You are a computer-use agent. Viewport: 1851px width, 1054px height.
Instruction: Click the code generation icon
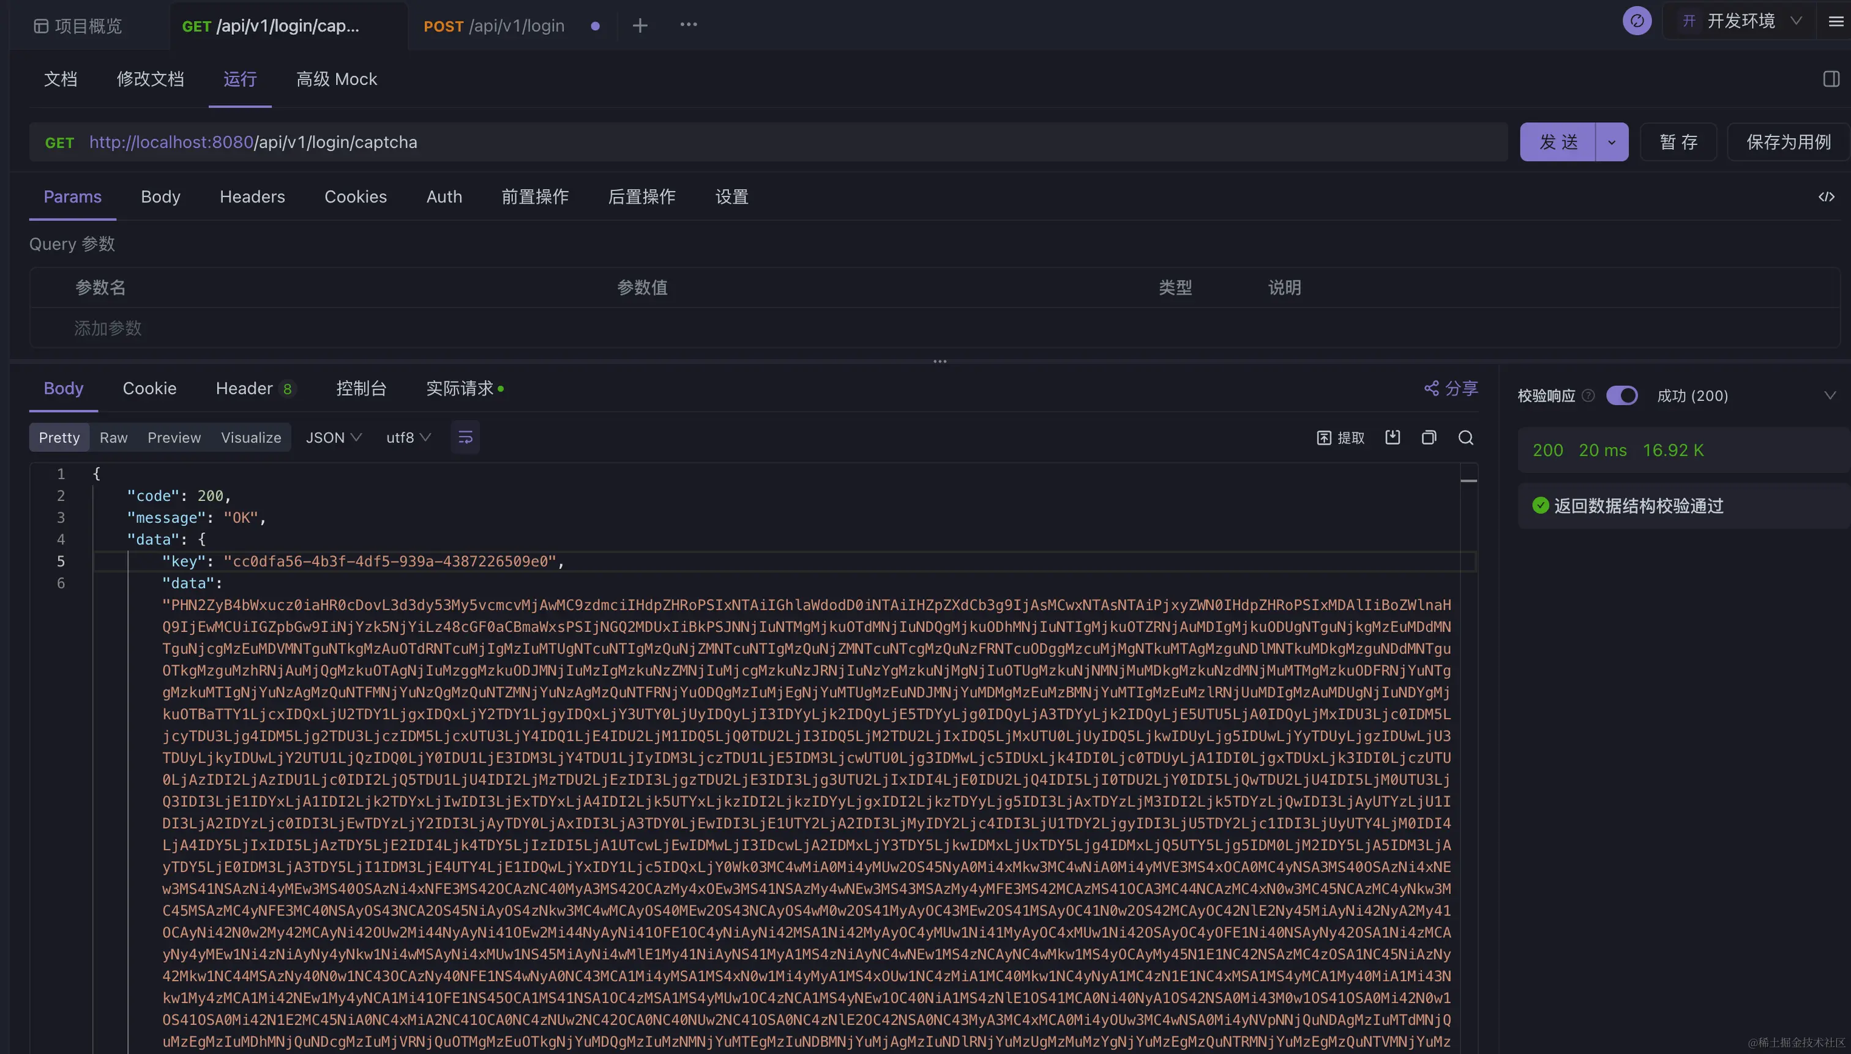(x=1826, y=197)
